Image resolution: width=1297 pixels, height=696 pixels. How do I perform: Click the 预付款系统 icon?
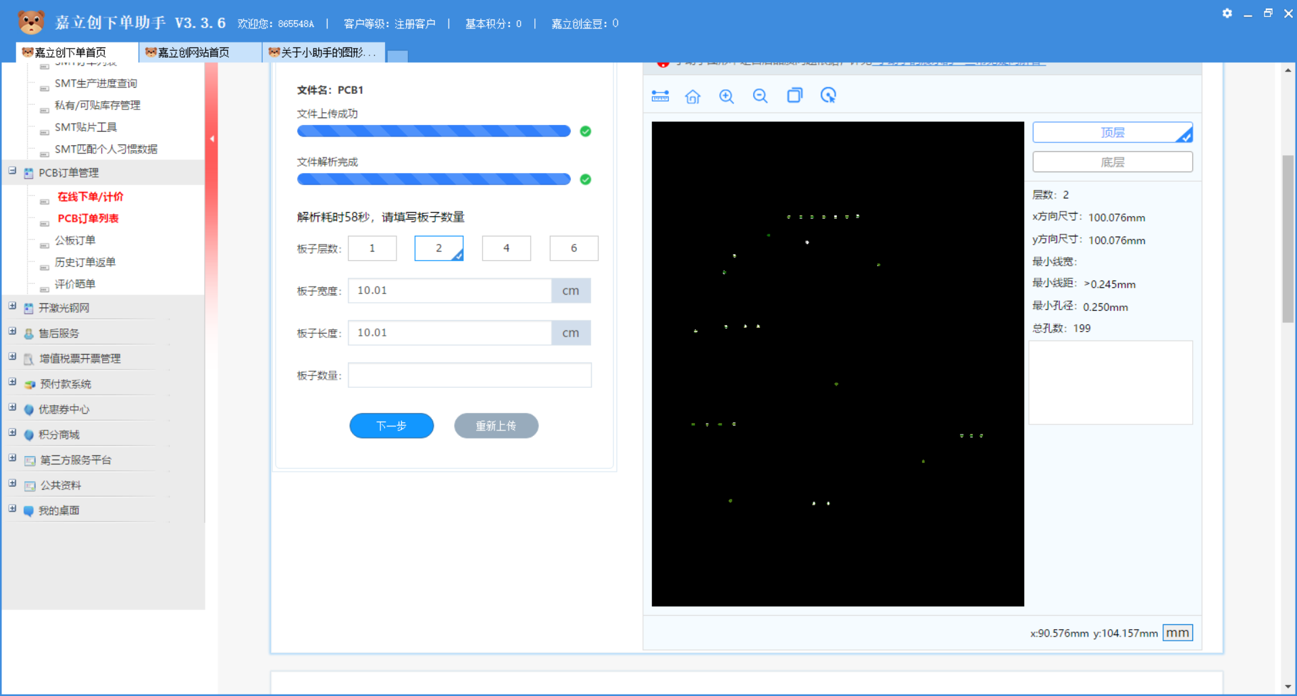(30, 384)
